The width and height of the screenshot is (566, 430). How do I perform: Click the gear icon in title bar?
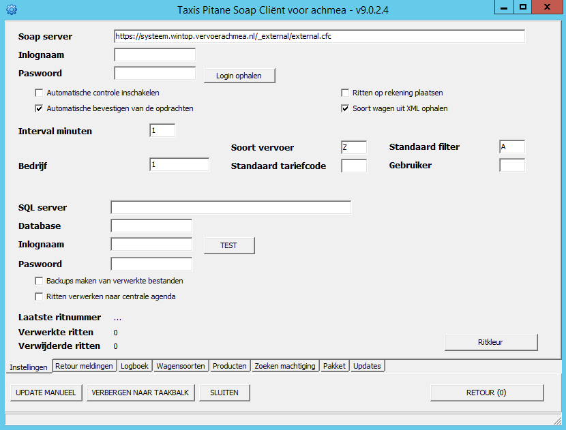coord(12,10)
